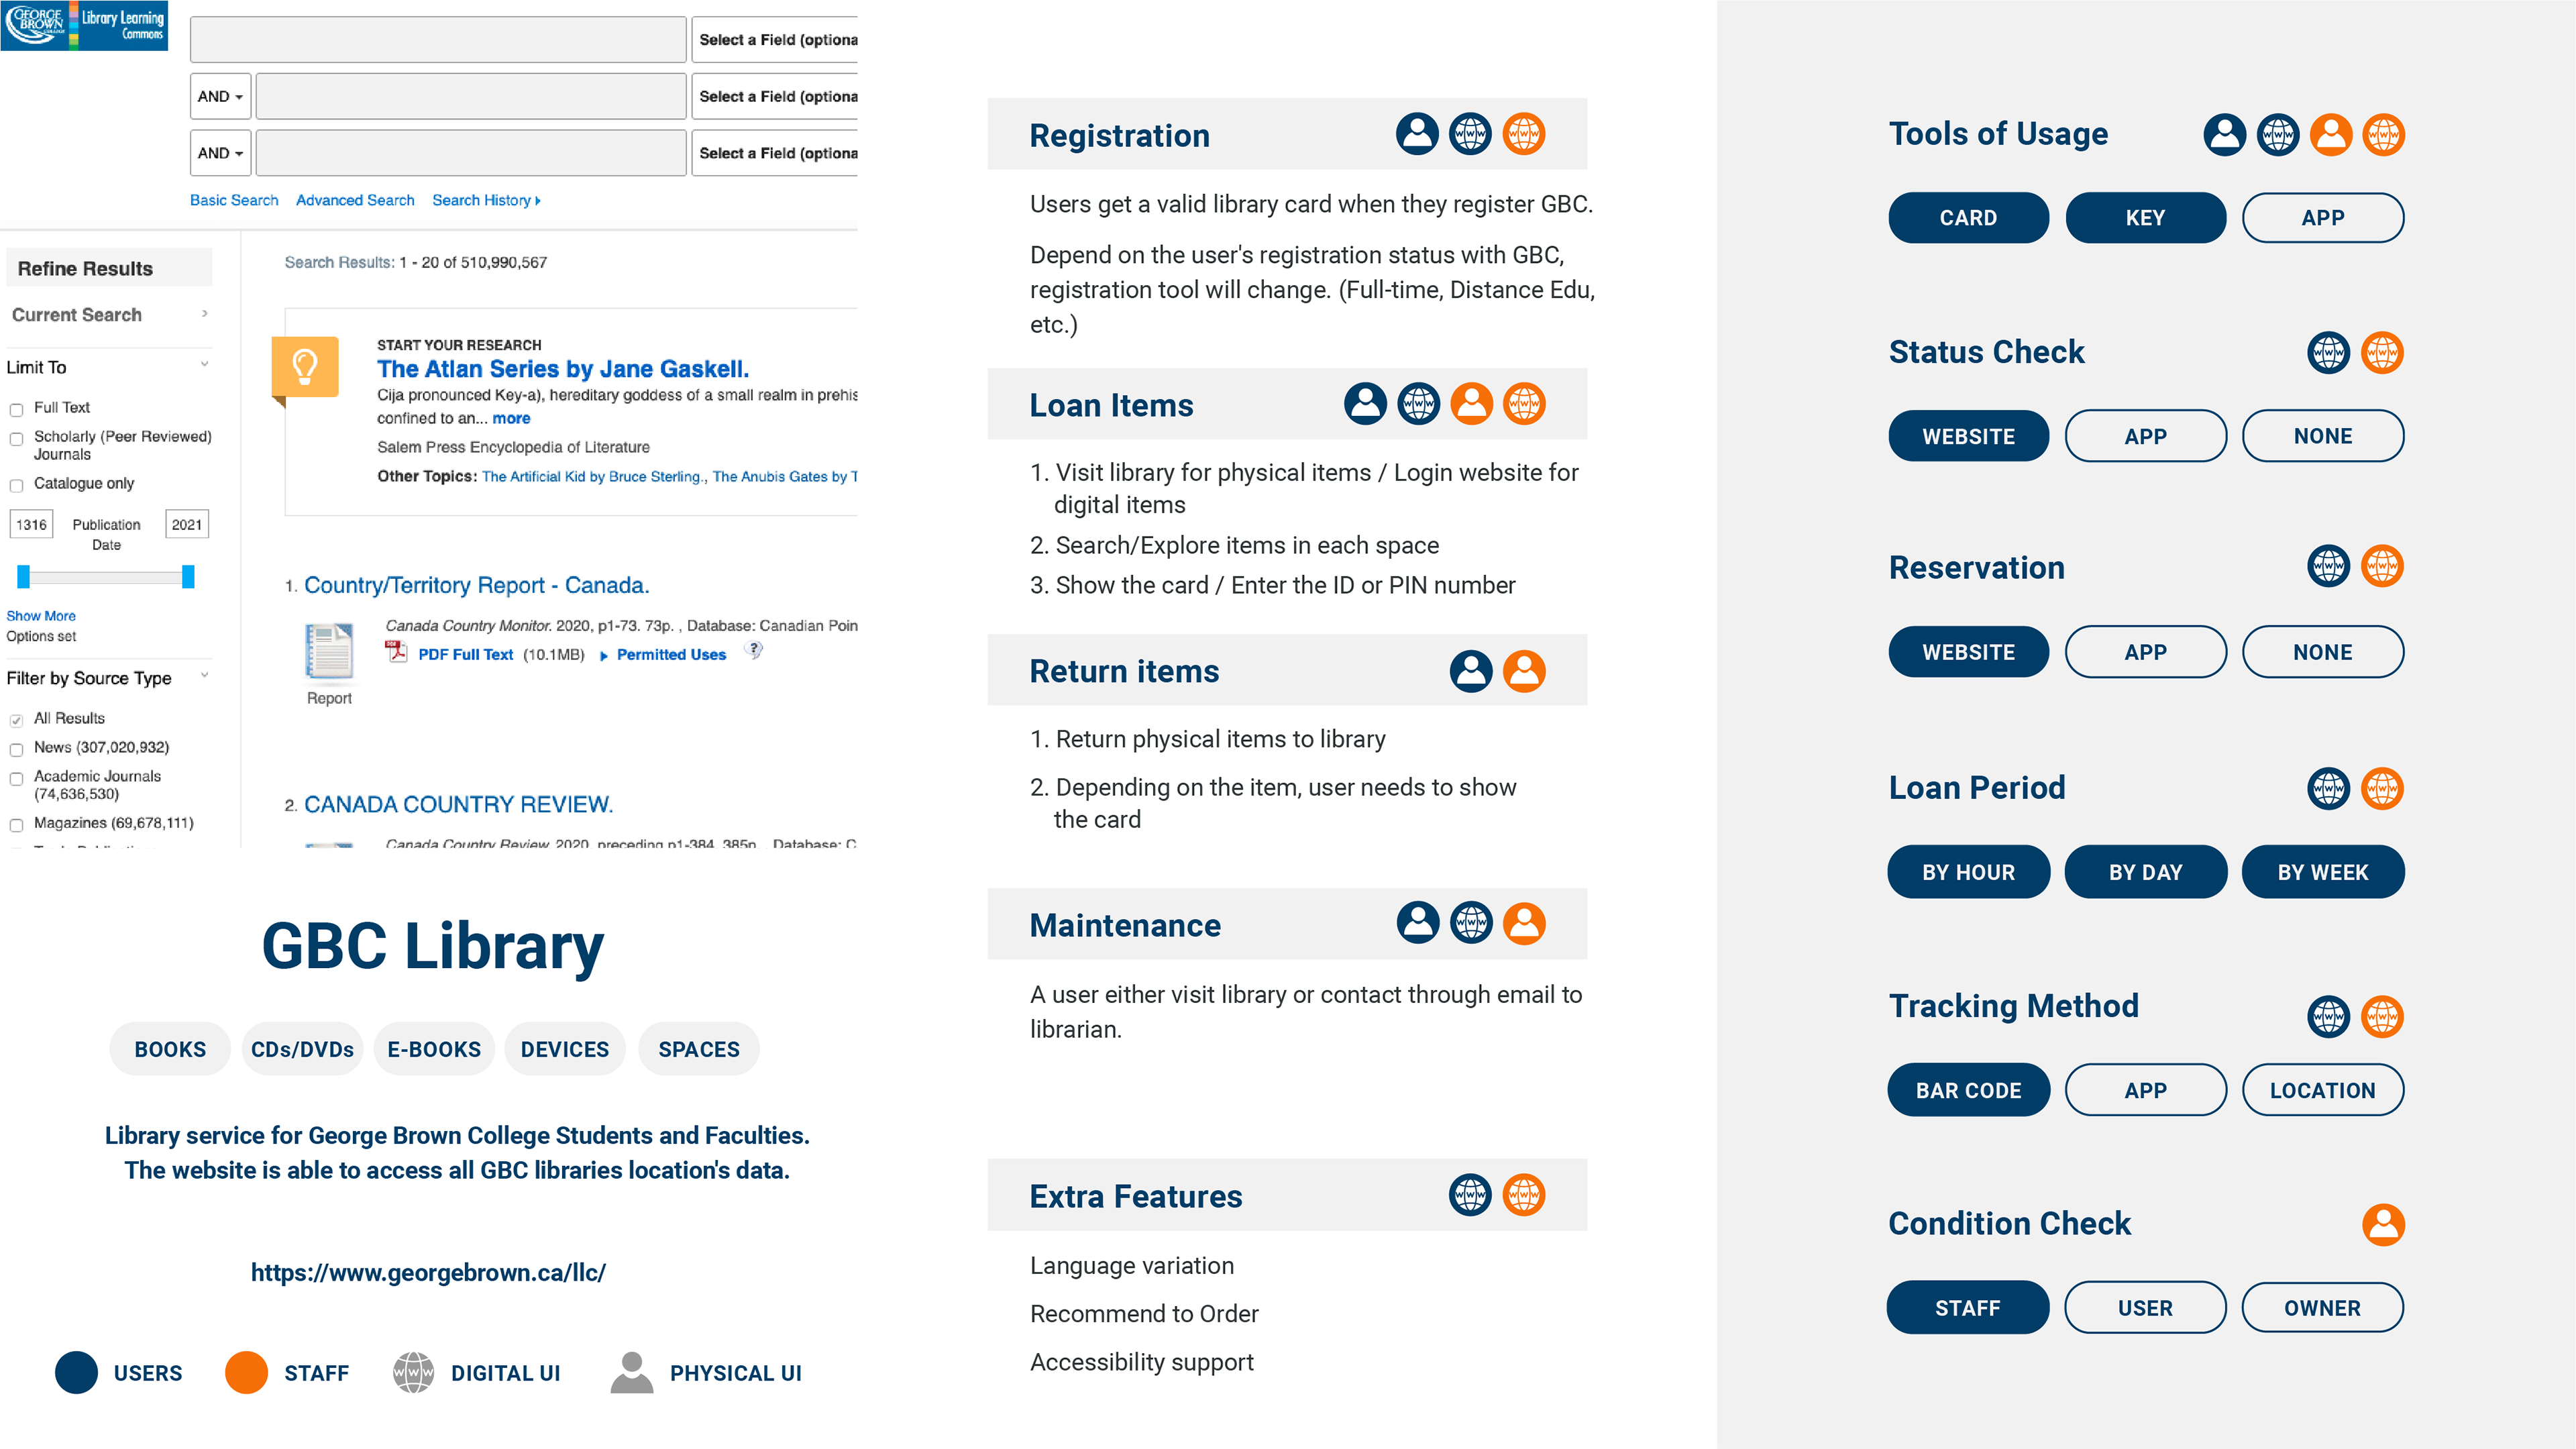This screenshot has width=2576, height=1449.
Task: Open the Country/Territory Report - Canada link
Action: tap(477, 585)
